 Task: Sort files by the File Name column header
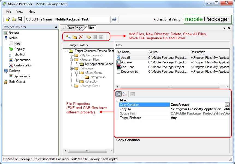pos(131,52)
